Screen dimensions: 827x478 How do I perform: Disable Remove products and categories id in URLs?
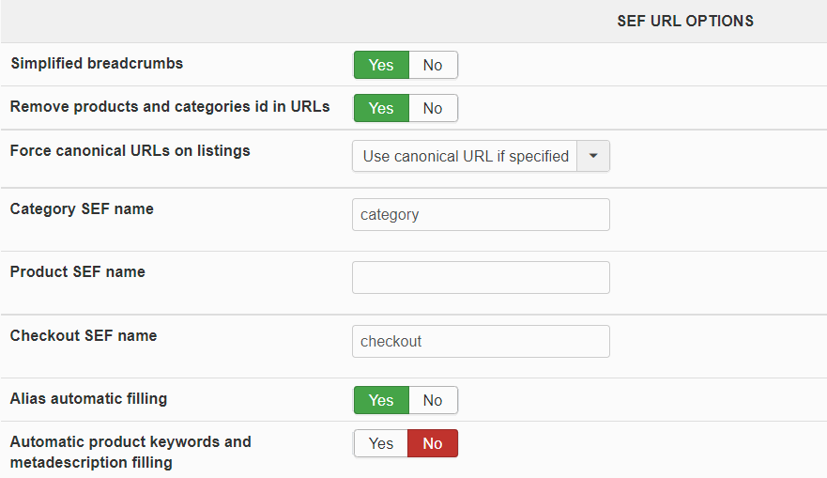(x=433, y=108)
